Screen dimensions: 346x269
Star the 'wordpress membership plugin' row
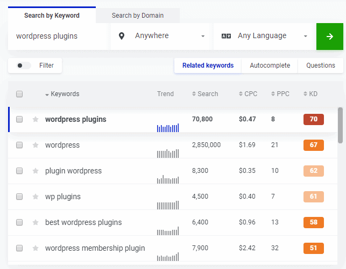point(36,248)
